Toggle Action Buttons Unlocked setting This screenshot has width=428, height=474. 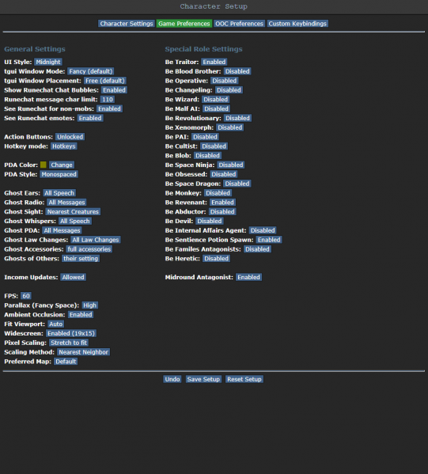[x=70, y=137]
